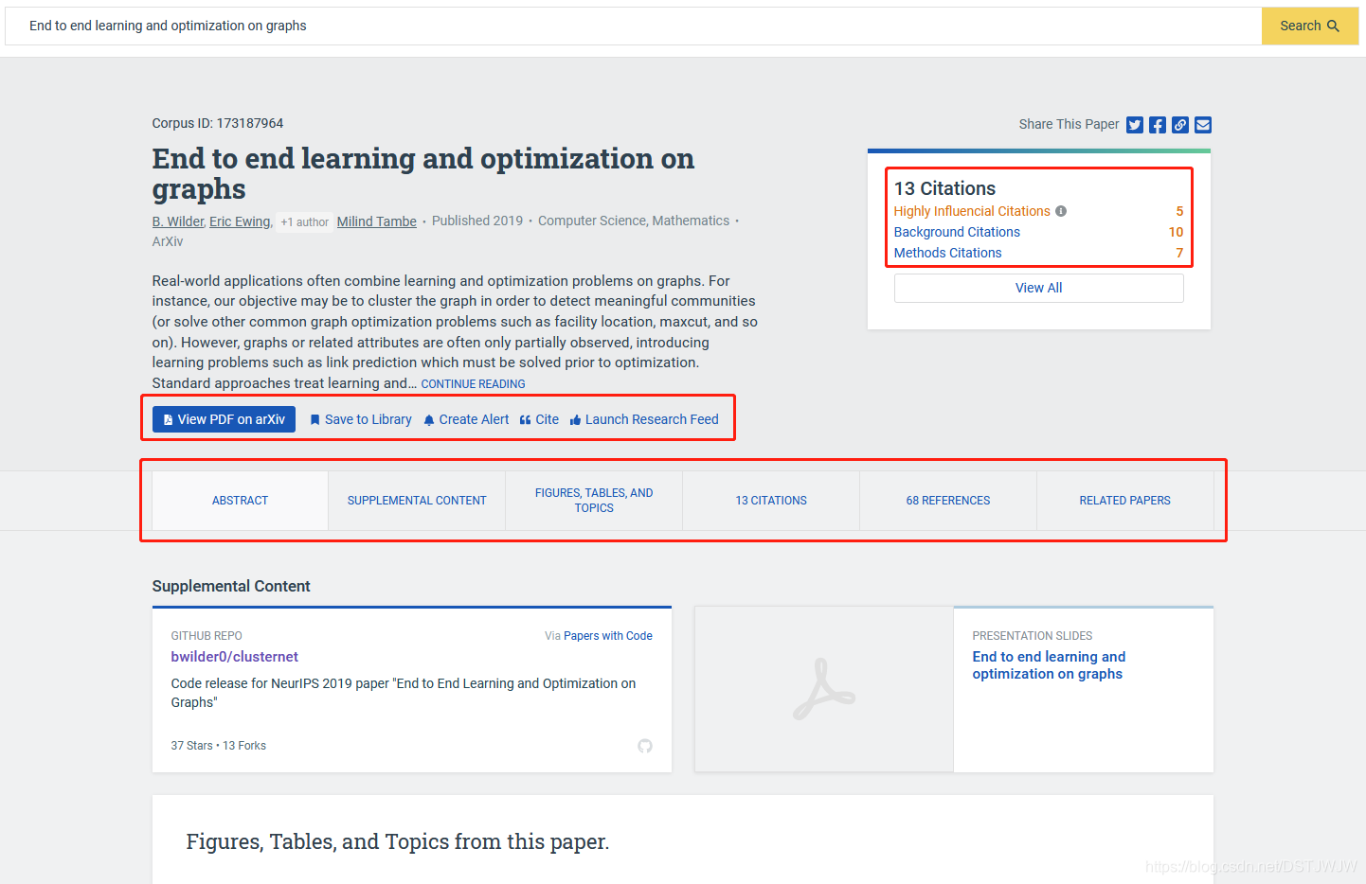Open Methods Citations link

coord(947,253)
